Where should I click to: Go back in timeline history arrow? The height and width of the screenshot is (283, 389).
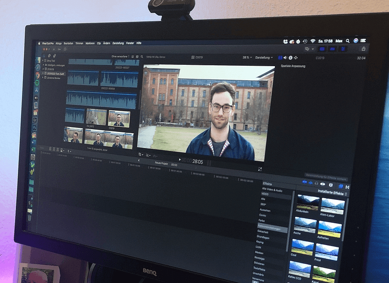point(139,160)
